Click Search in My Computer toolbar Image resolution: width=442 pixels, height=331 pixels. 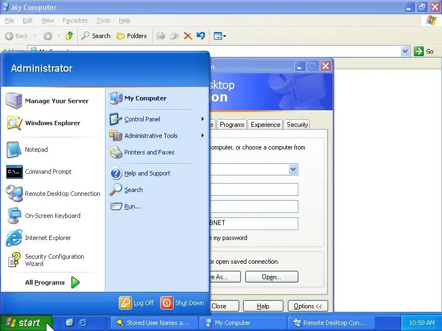(x=96, y=36)
